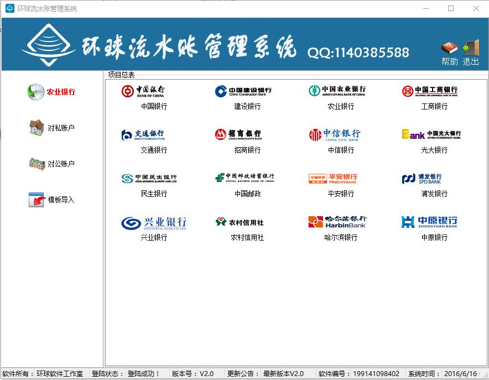Screen dimensions: 489x380
Task: Click the 哈尔滨银行 caption
Action: (x=341, y=237)
